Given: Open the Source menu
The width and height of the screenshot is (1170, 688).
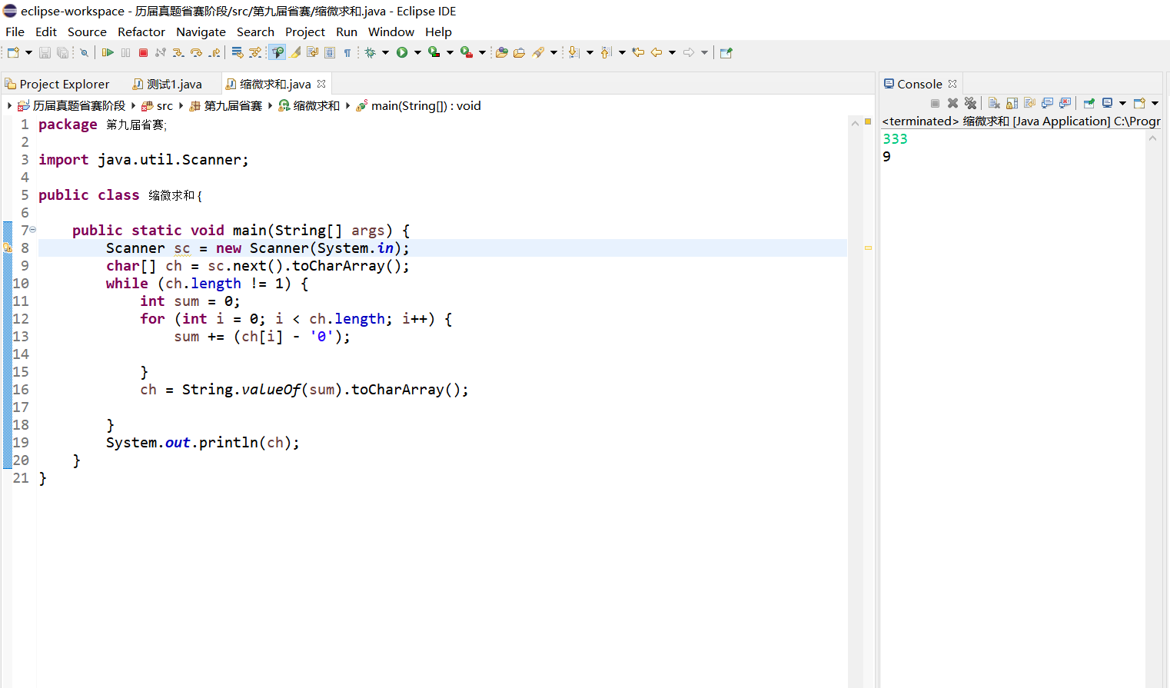Looking at the screenshot, I should pos(87,32).
